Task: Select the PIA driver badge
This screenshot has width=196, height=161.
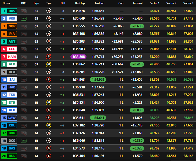Action: (9, 34)
